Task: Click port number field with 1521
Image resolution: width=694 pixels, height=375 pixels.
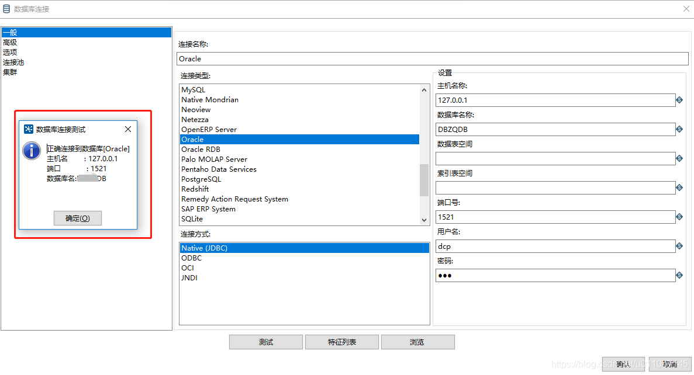Action: point(555,217)
